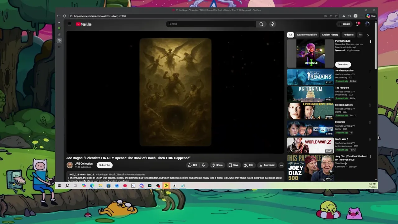The height and width of the screenshot is (224, 398).
Task: Open options menu for Joey Diaz video
Action: 370,157
